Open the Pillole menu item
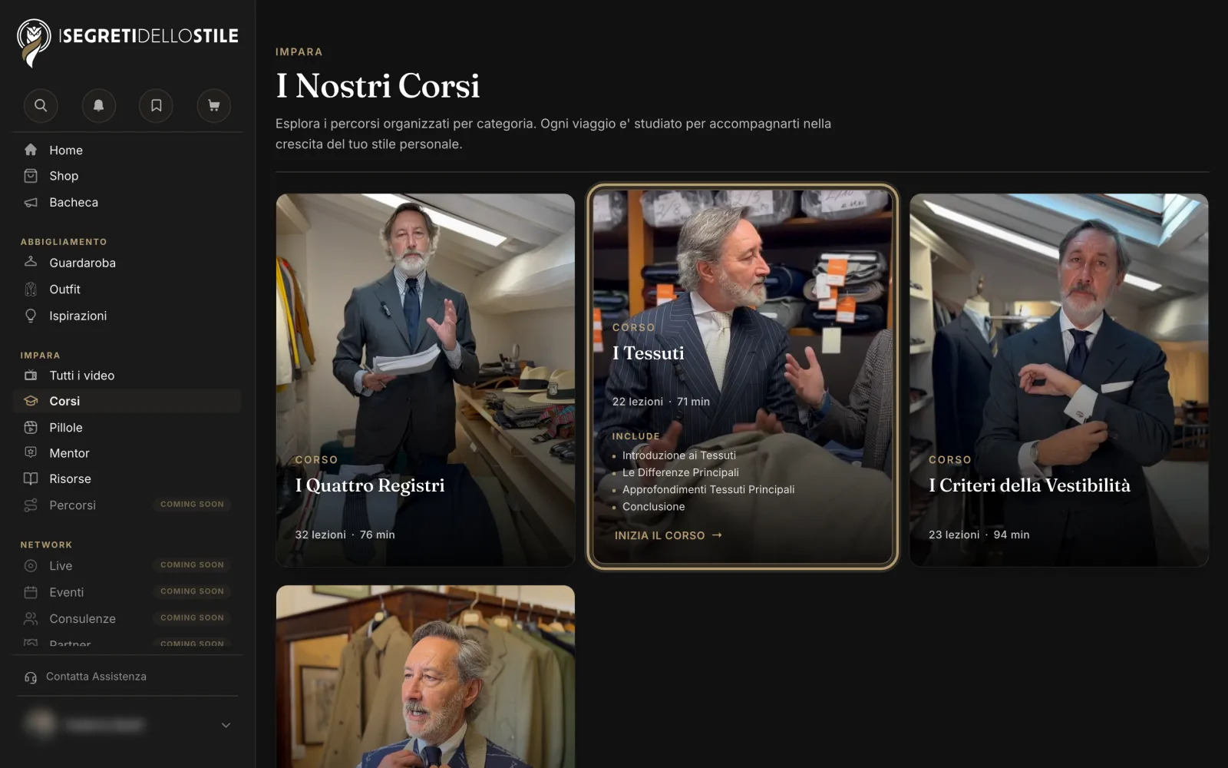The height and width of the screenshot is (768, 1228). tap(127, 427)
